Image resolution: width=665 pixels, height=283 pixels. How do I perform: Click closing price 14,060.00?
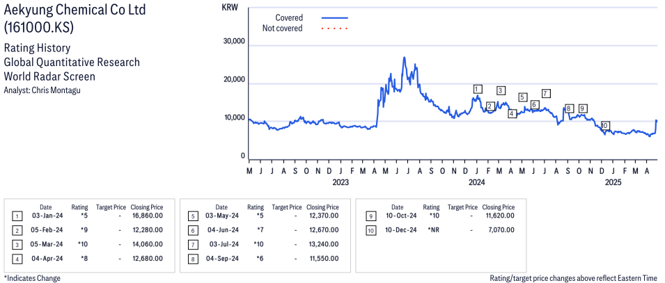tap(148, 245)
